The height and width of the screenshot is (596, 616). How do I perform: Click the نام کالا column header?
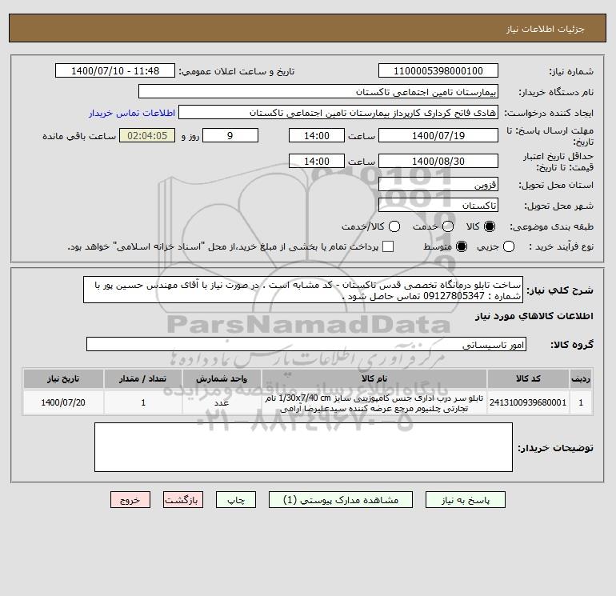coord(374,378)
